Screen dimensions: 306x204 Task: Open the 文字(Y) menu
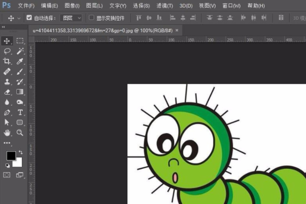tap(118, 6)
